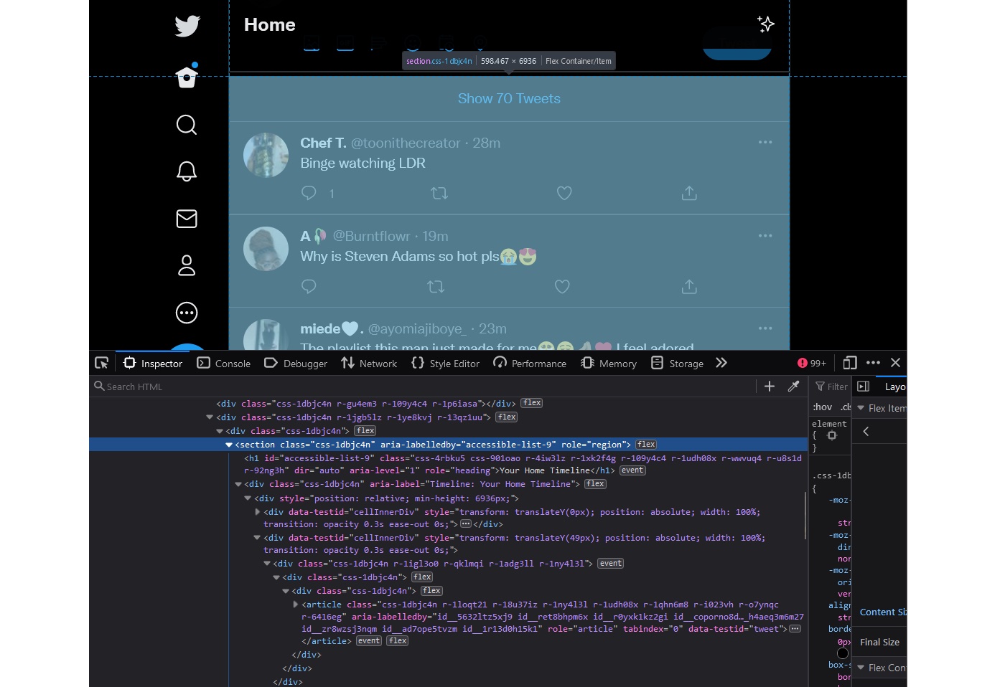Collapse the selected section element in the markup tree

click(228, 444)
